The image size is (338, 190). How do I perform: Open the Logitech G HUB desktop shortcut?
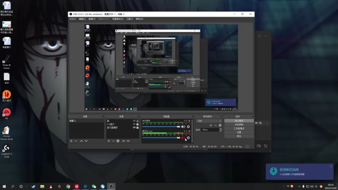[x=6, y=151]
